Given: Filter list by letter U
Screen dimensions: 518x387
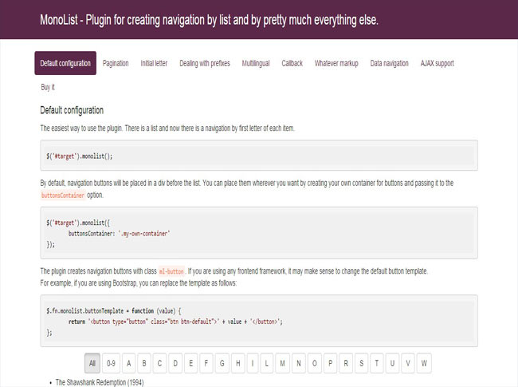Looking at the screenshot, I should coord(392,363).
